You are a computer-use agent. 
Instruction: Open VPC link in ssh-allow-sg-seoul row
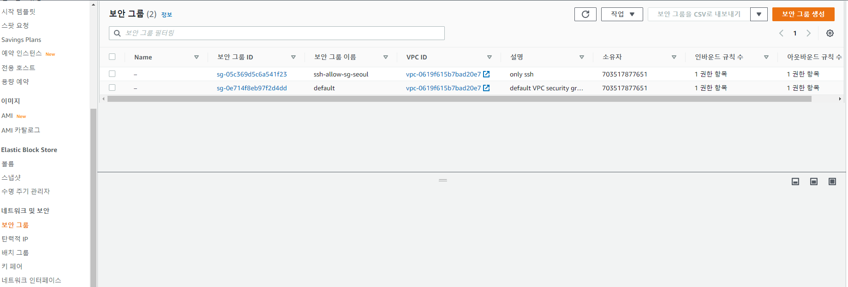coord(443,74)
